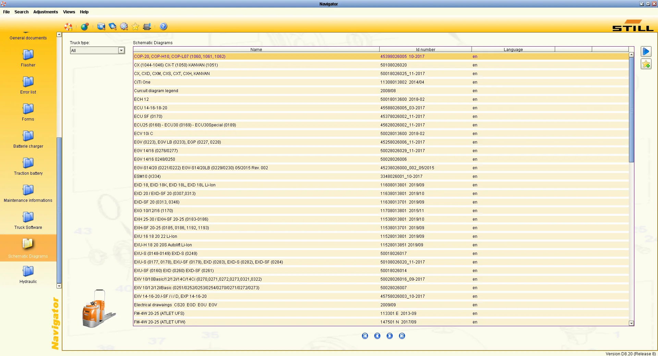Image resolution: width=658 pixels, height=356 pixels.
Task: Open the Flasher sidebar folder
Action: click(28, 58)
